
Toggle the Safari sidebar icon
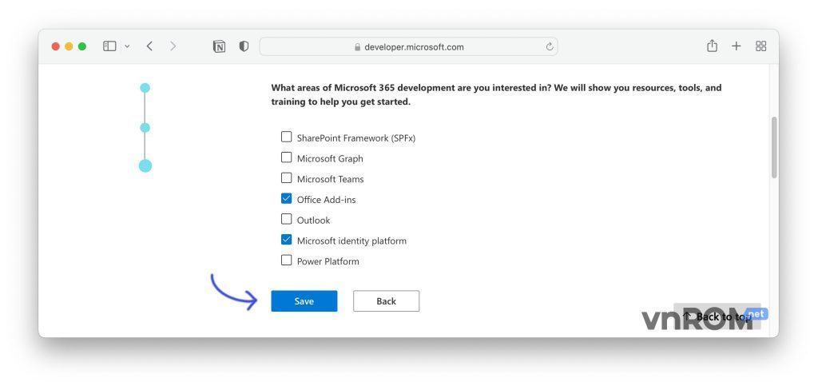pyautogui.click(x=109, y=46)
